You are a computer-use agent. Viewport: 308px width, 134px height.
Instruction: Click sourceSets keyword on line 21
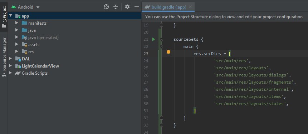coord(186,39)
